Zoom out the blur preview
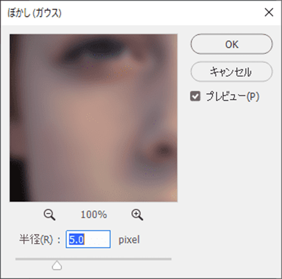Image resolution: width=282 pixels, height=279 pixels. tap(49, 215)
